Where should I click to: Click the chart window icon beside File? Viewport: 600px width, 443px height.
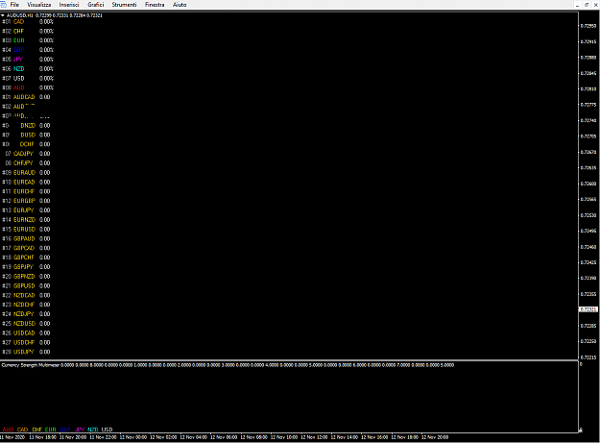click(4, 5)
